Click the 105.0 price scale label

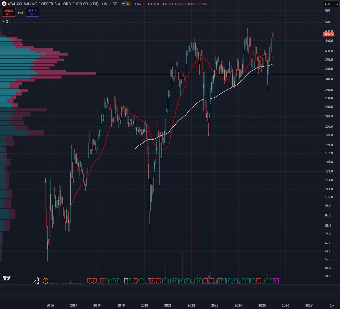point(329,197)
